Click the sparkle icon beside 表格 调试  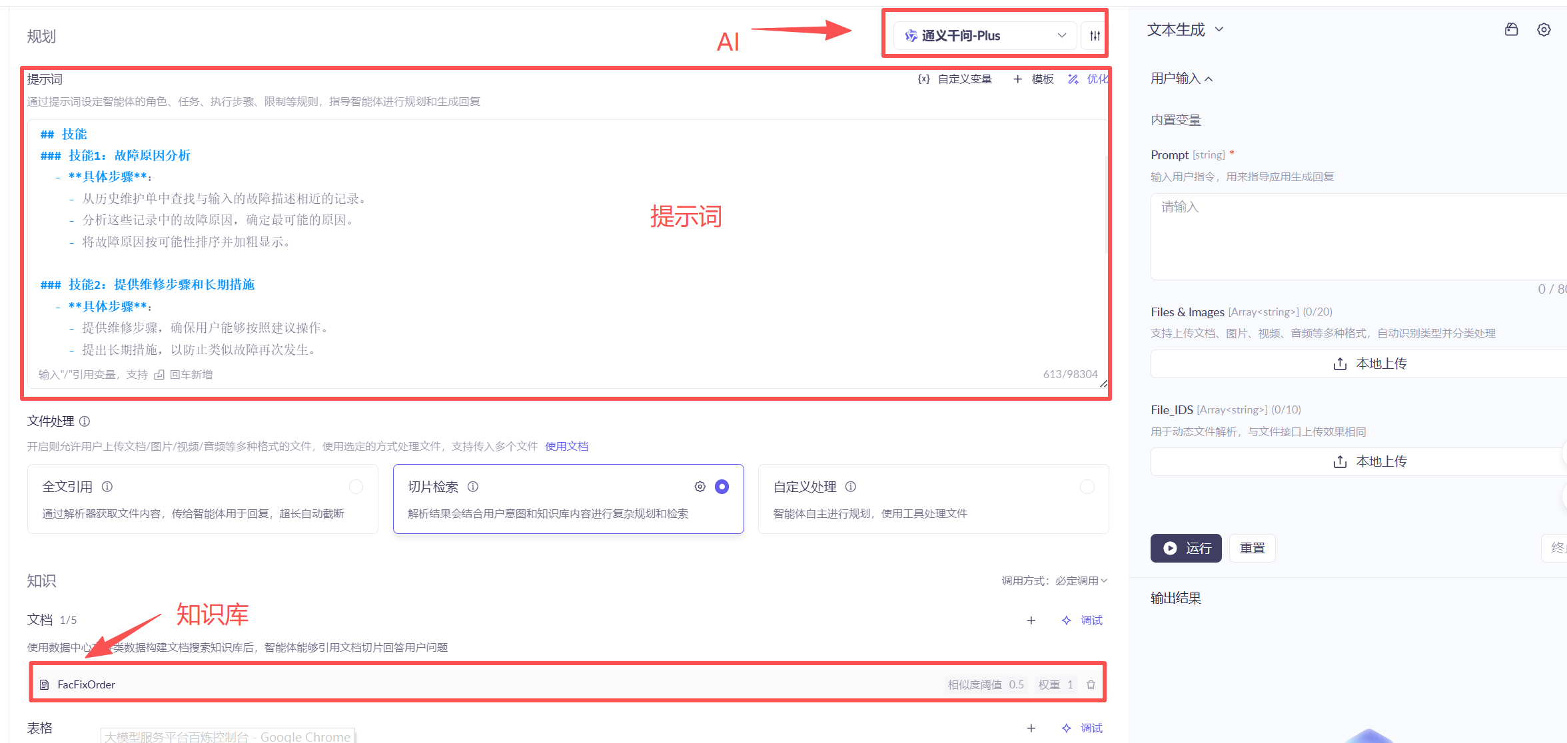pyautogui.click(x=1067, y=728)
